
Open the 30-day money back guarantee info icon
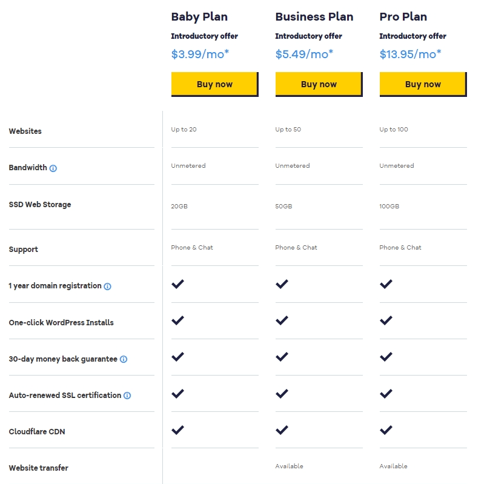[124, 359]
